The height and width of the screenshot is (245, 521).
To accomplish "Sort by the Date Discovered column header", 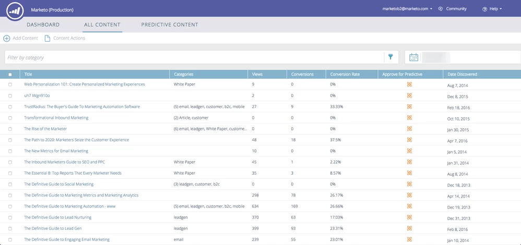I will (x=462, y=75).
